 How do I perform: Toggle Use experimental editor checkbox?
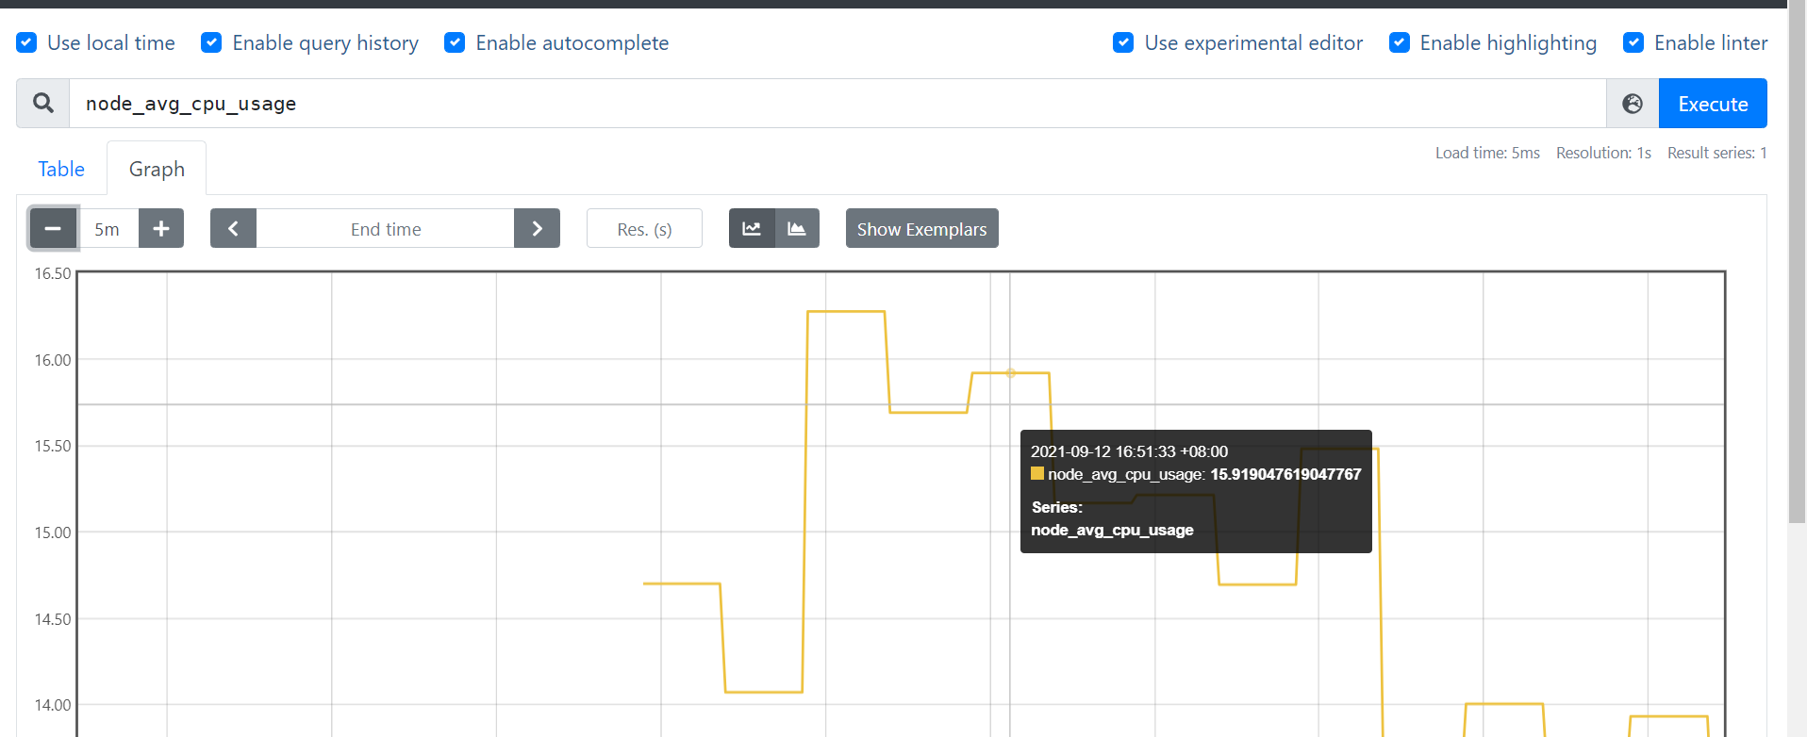[x=1123, y=42]
